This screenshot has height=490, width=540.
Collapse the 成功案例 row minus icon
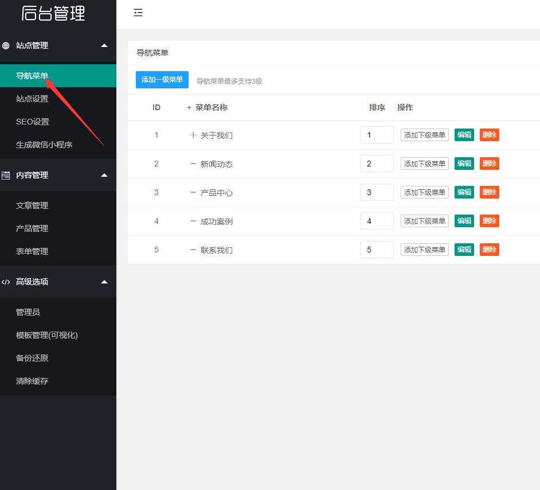pyautogui.click(x=193, y=221)
